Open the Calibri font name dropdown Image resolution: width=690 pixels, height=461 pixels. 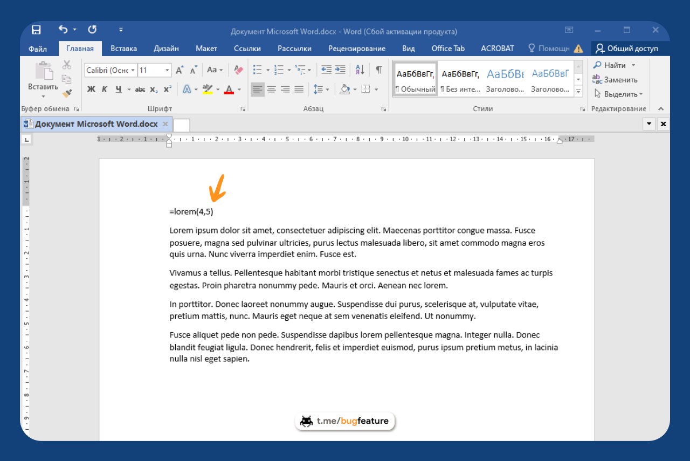(x=133, y=70)
